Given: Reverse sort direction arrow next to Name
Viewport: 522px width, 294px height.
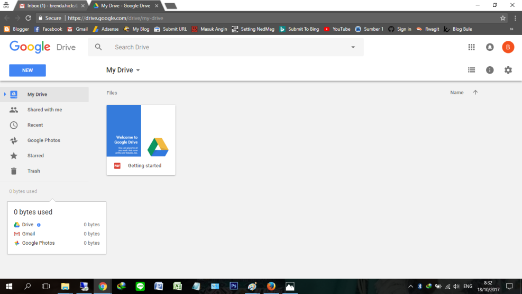Looking at the screenshot, I should [x=475, y=92].
